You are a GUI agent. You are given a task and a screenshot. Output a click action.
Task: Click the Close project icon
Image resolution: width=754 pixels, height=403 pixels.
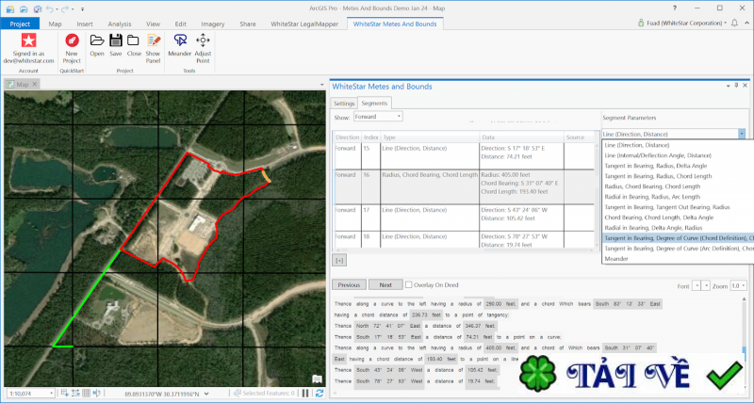point(134,40)
